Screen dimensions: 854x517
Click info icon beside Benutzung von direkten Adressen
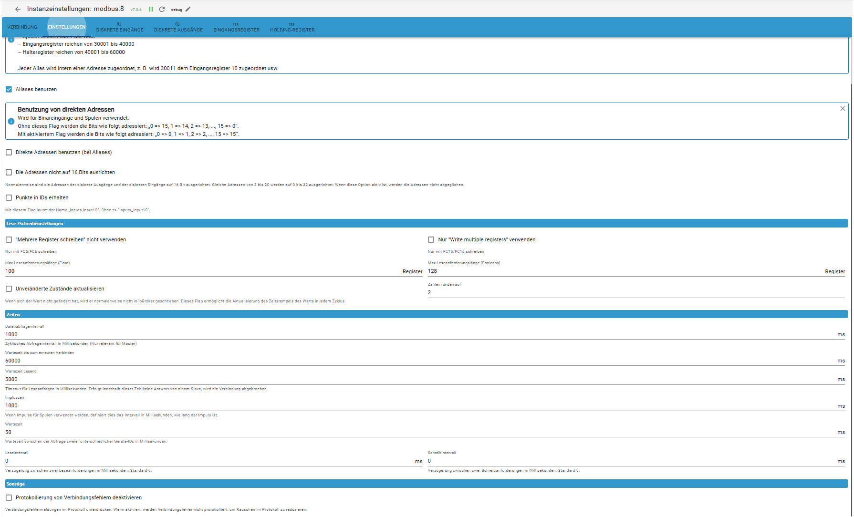pyautogui.click(x=11, y=122)
